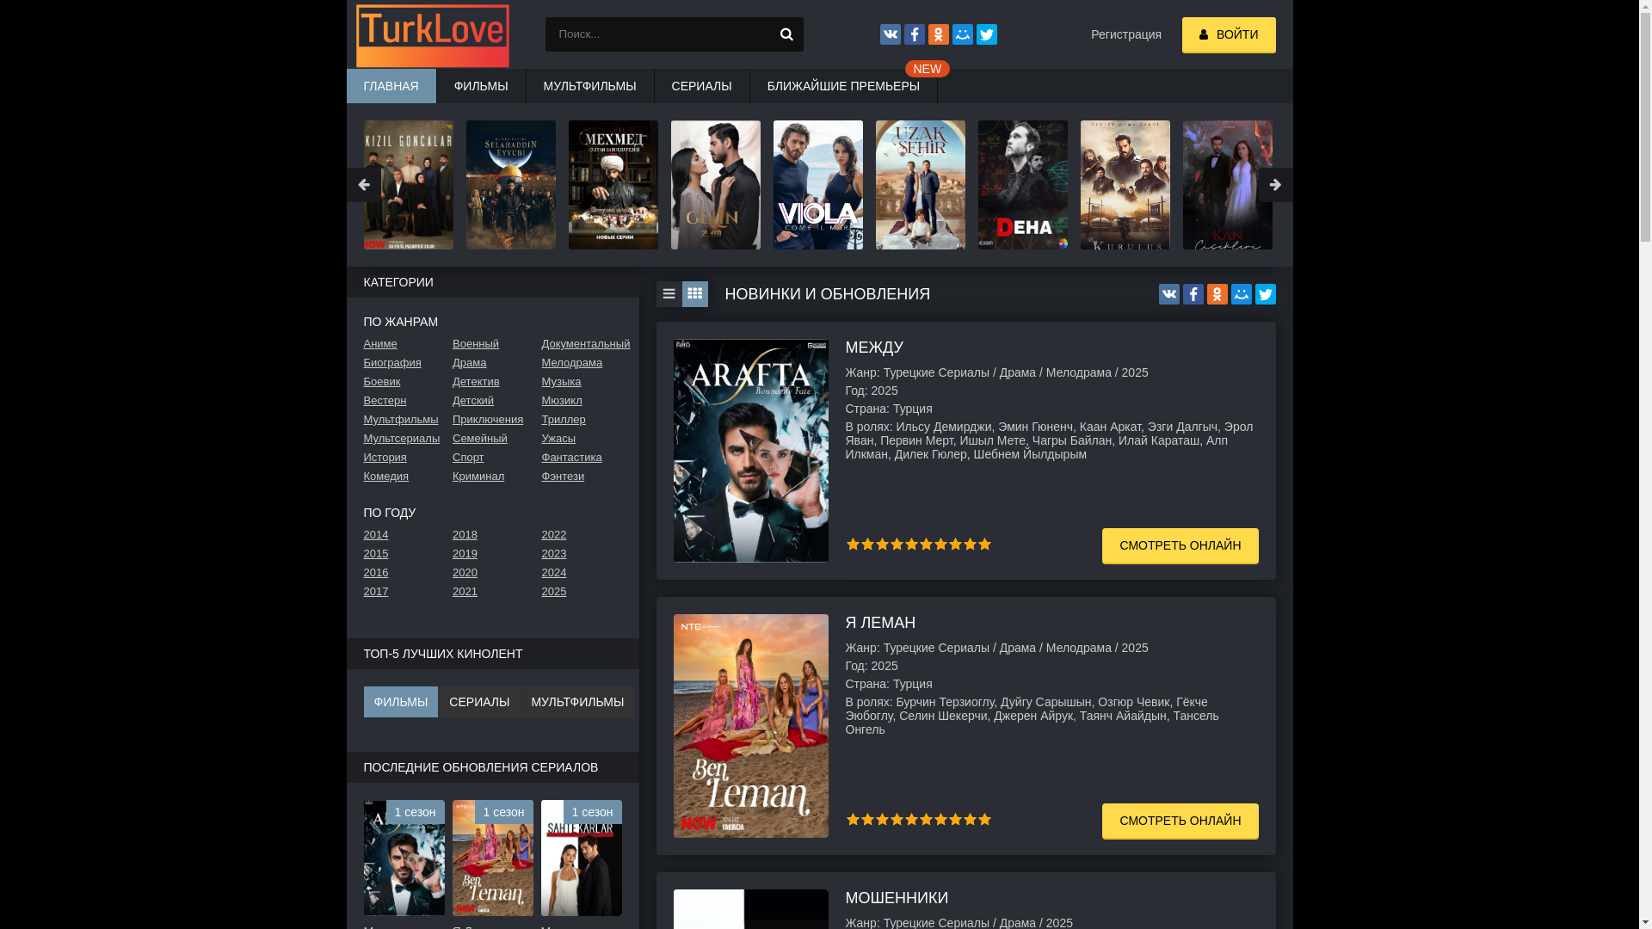Click Moy Mir share icon beside news heading

[1241, 294]
